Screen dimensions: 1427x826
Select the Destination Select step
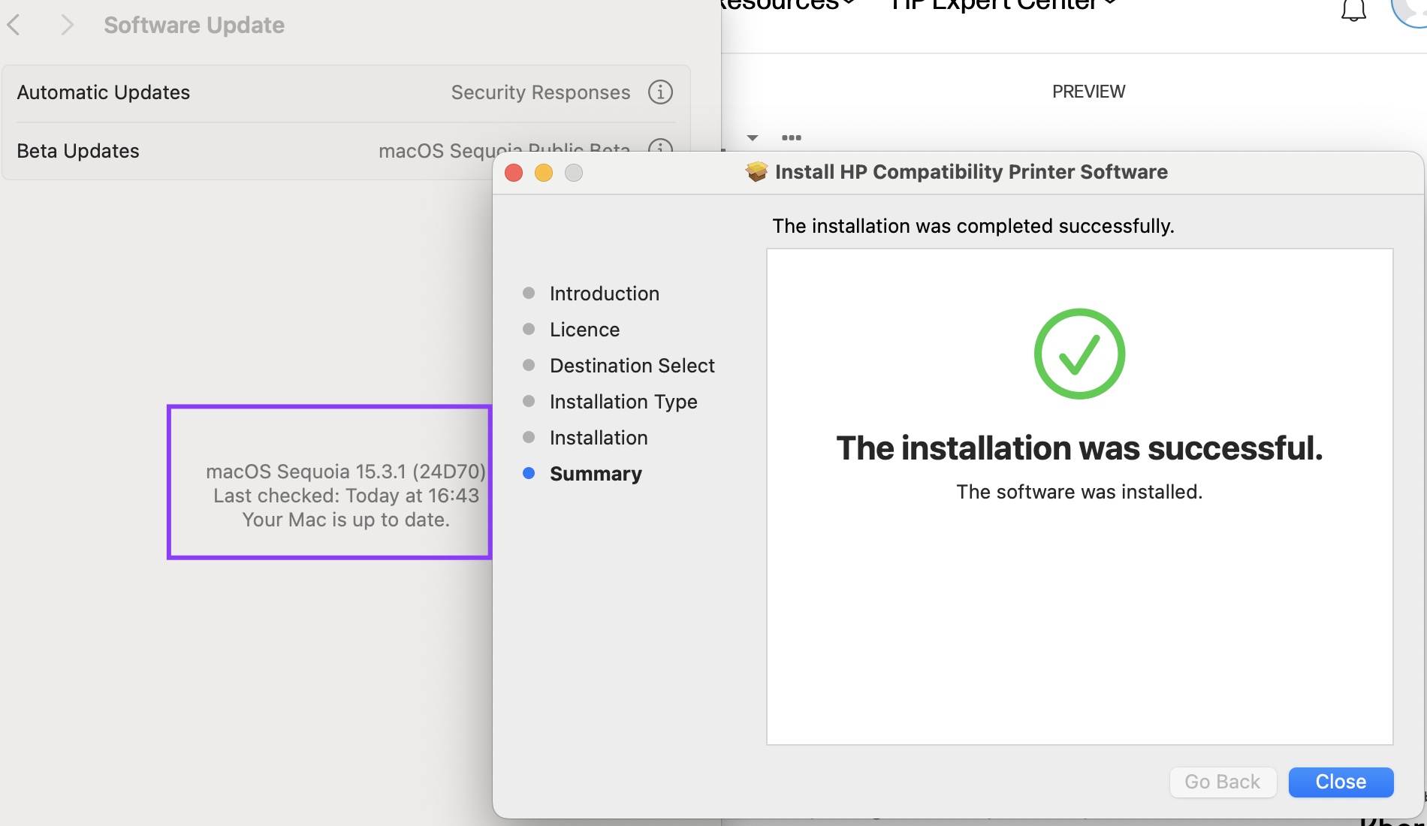pos(632,366)
